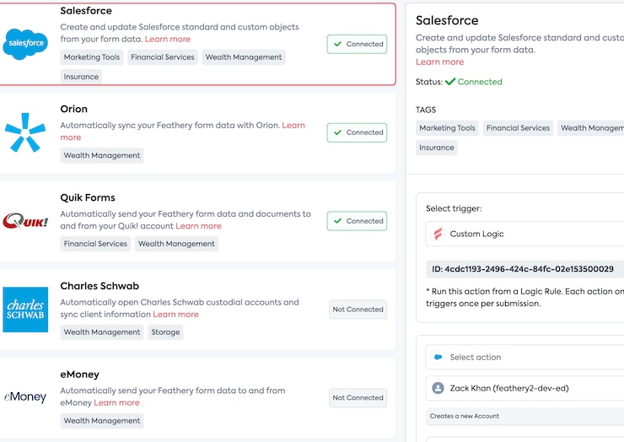Click the green Connected status text
This screenshot has width=624, height=442.
pyautogui.click(x=480, y=82)
